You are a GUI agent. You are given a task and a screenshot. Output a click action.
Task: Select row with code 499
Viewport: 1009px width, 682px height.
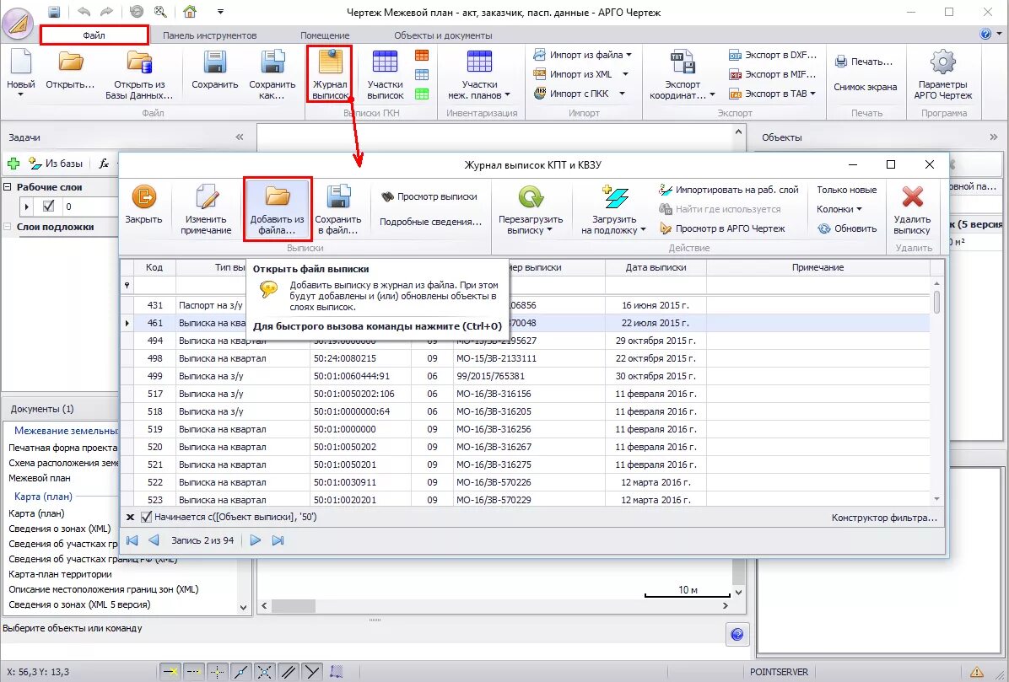(x=525, y=376)
